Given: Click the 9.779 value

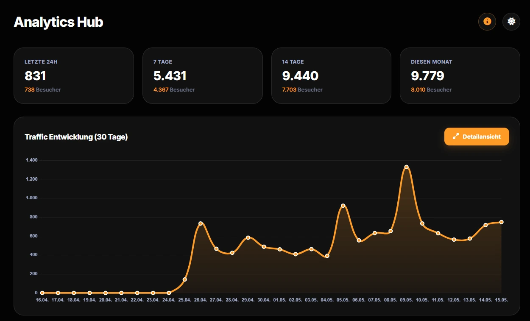Looking at the screenshot, I should (427, 76).
